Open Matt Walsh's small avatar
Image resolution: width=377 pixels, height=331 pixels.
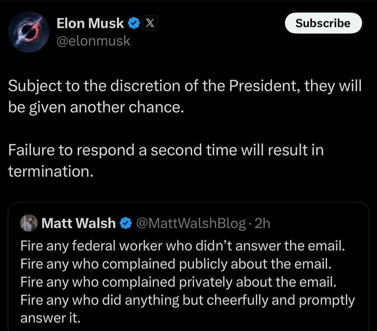[29, 223]
